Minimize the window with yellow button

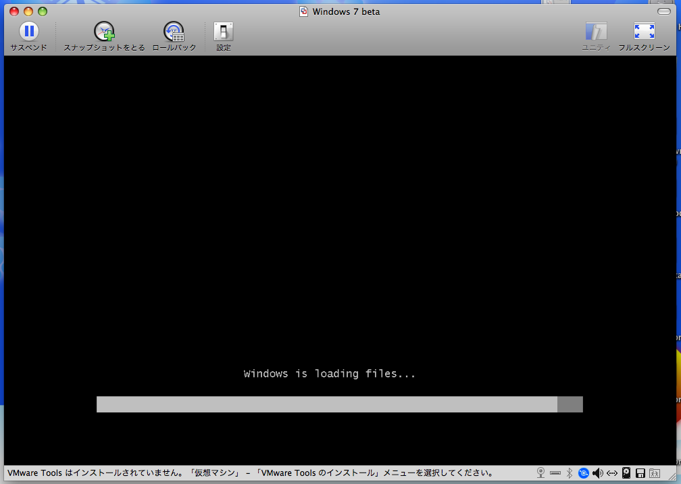point(28,11)
